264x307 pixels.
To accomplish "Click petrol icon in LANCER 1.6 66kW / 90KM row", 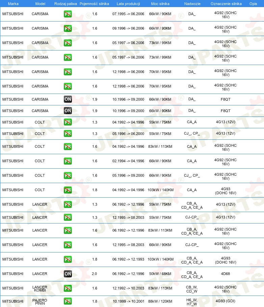I will click(68, 245).
